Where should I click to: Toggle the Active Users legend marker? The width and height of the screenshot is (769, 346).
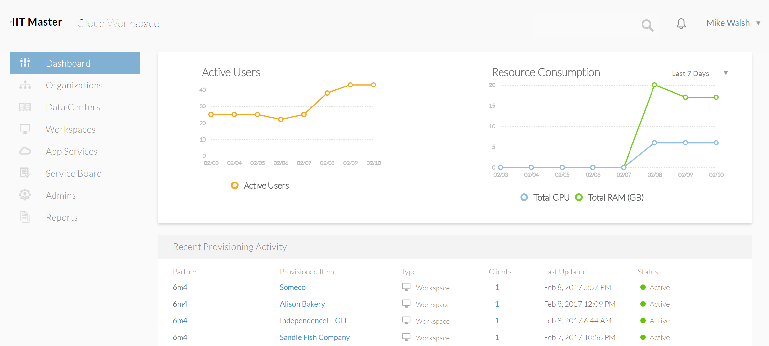pos(235,185)
